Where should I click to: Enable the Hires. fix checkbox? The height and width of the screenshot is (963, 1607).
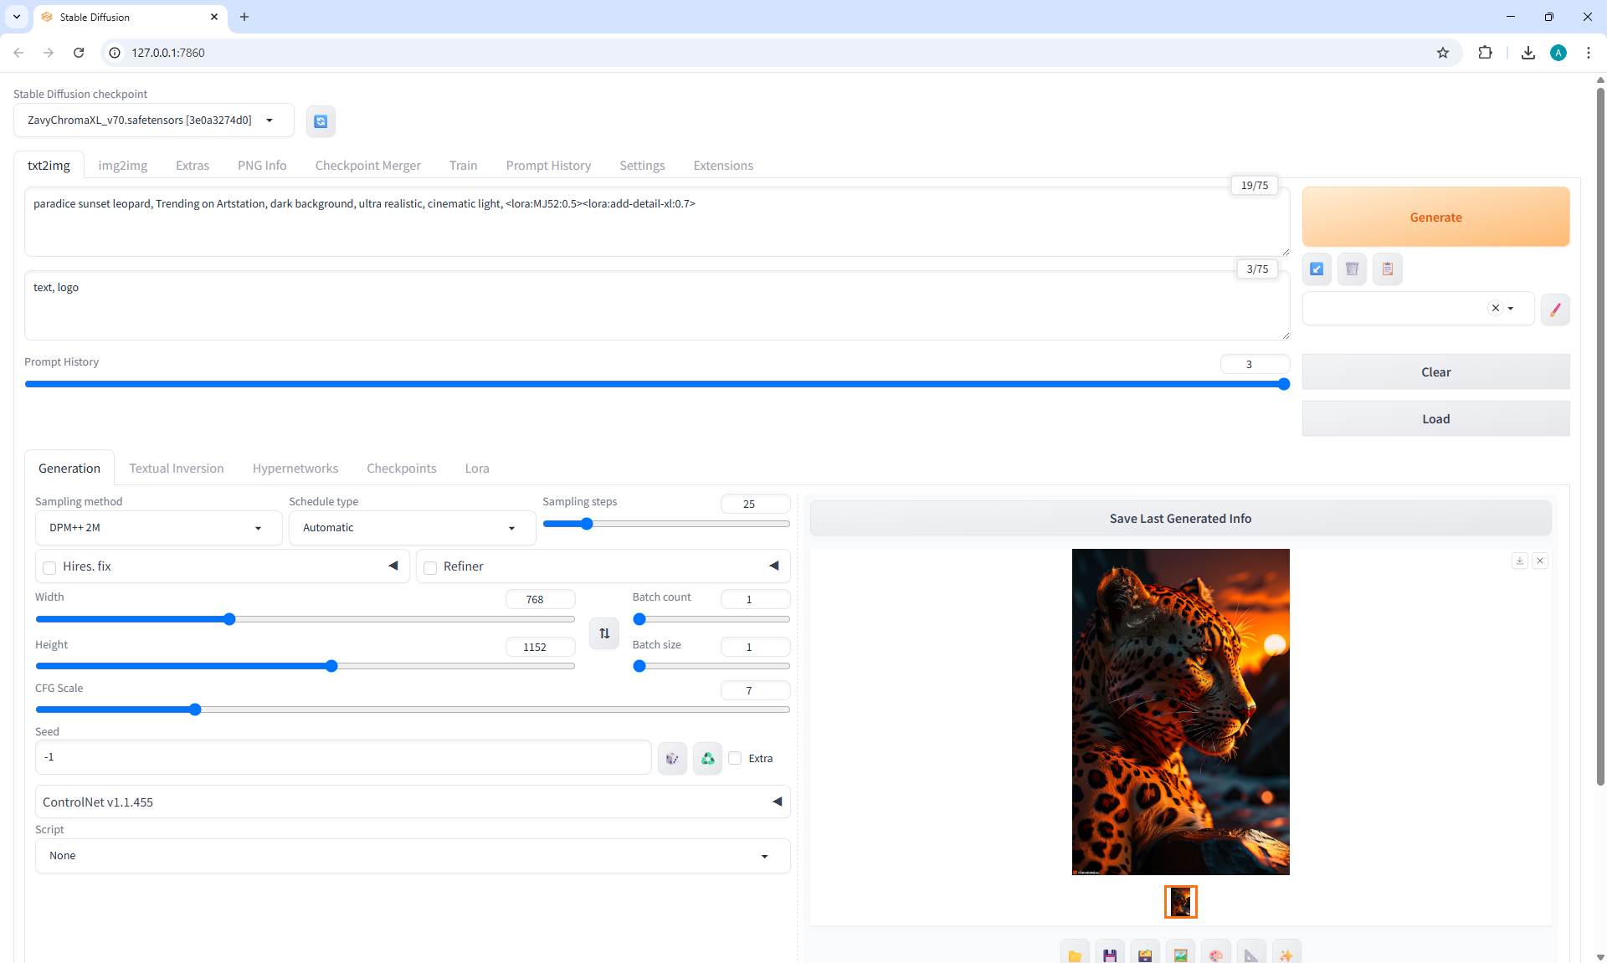50,567
